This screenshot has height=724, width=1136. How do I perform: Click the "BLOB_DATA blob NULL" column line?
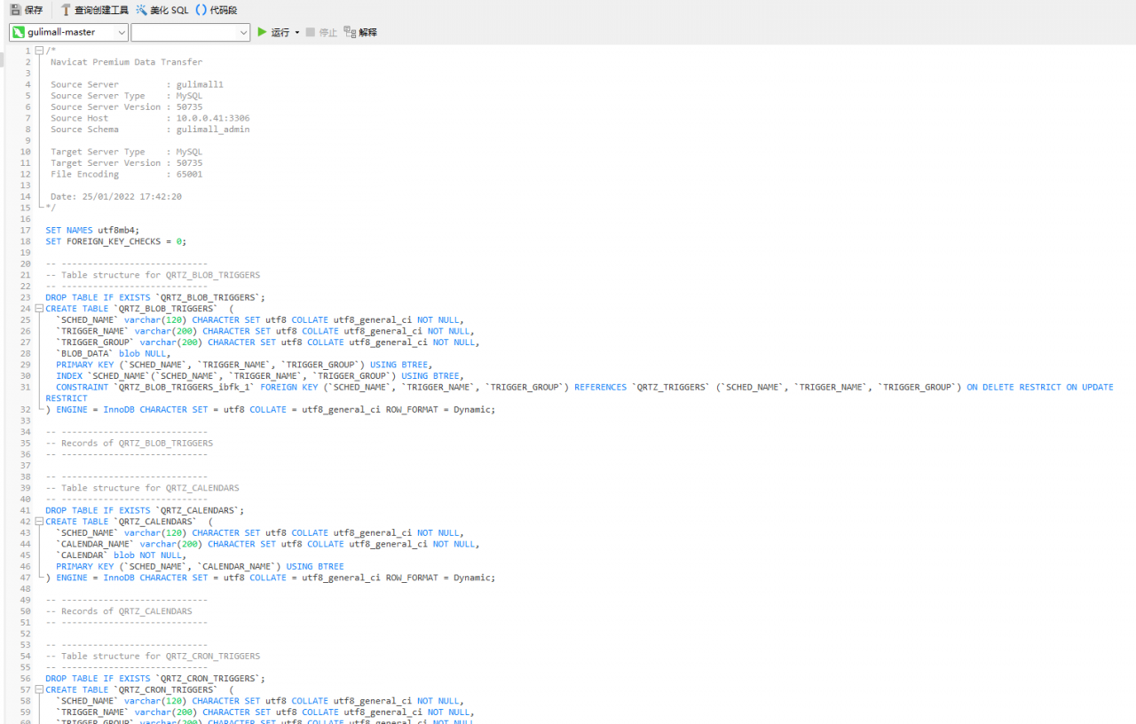click(113, 353)
